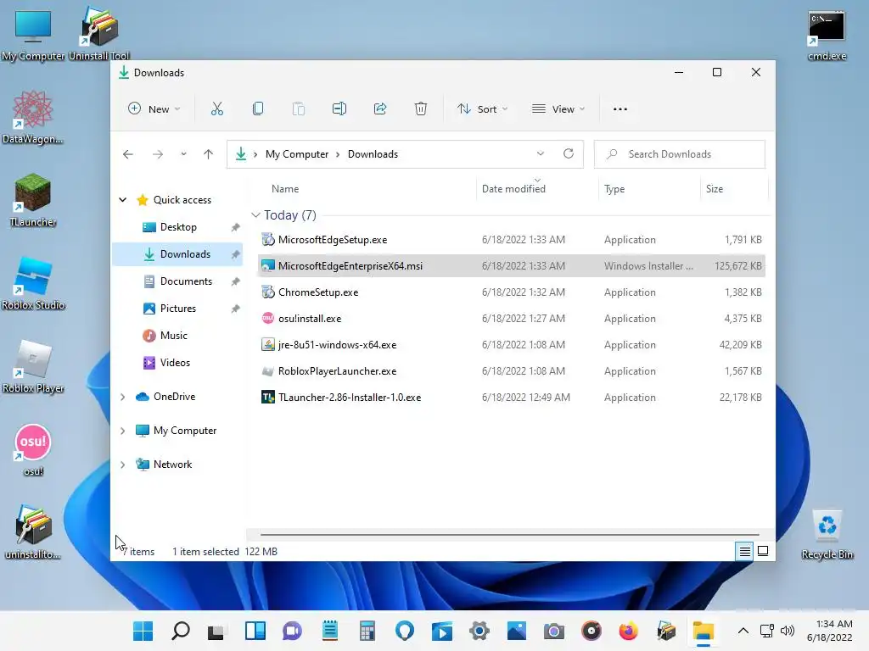
Task: Click the Copy icon in toolbar
Action: coord(258,109)
